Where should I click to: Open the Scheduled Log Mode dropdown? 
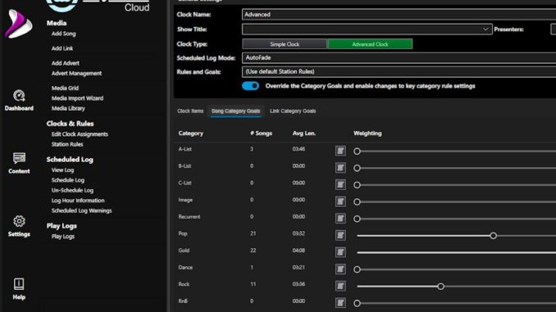[x=399, y=57]
